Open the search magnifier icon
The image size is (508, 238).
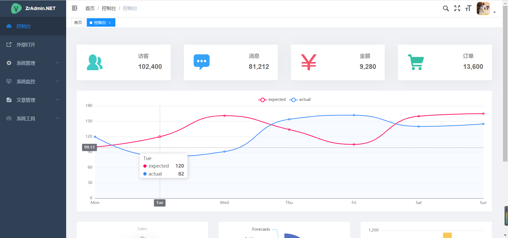(x=446, y=8)
